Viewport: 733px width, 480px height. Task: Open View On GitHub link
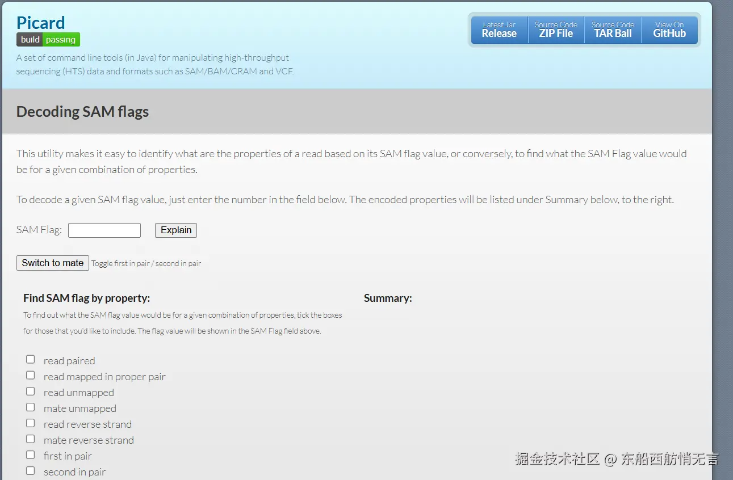click(x=669, y=30)
